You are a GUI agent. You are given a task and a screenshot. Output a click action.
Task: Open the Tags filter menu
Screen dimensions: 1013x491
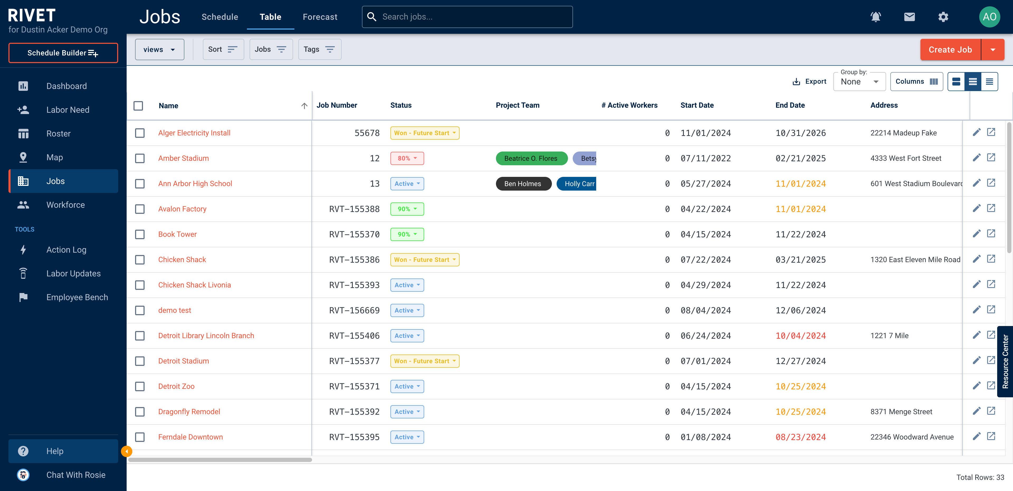coord(319,50)
